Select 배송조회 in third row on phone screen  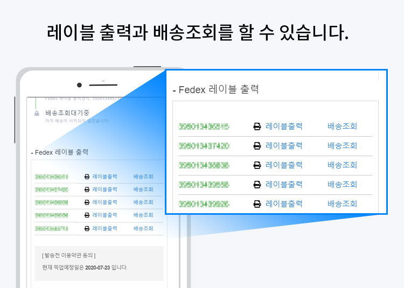[143, 202]
